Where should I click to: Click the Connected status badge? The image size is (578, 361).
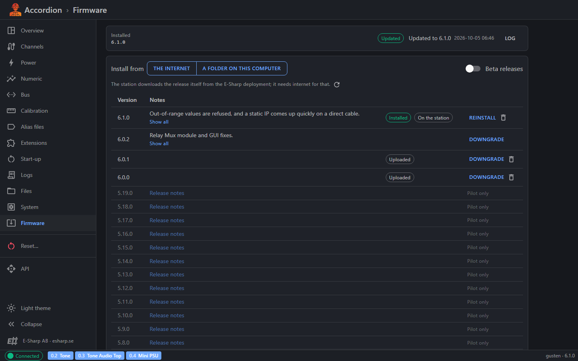tap(24, 356)
